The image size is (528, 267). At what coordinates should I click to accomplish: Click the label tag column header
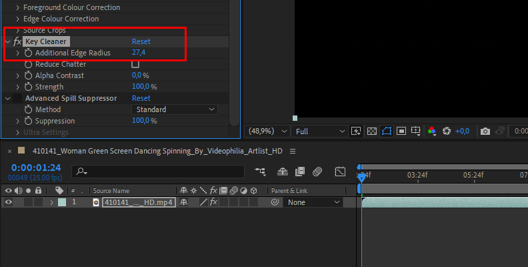[x=59, y=190]
